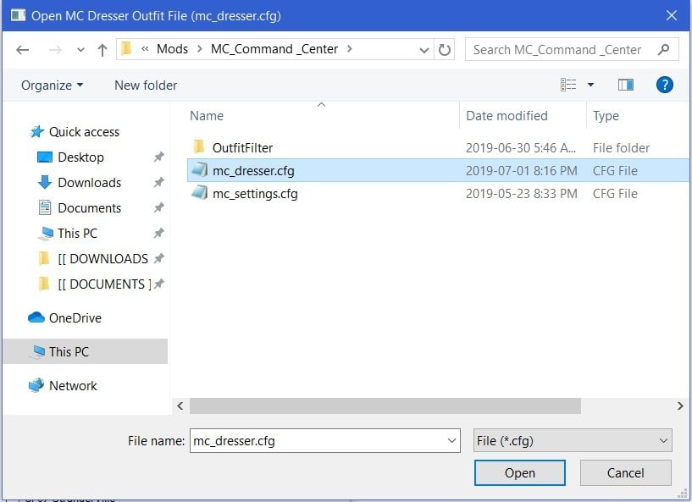This screenshot has height=502, width=692.
Task: Open the Help button
Action: tap(665, 85)
